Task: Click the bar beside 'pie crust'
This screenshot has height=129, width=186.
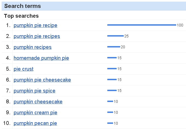Action: click(112, 68)
